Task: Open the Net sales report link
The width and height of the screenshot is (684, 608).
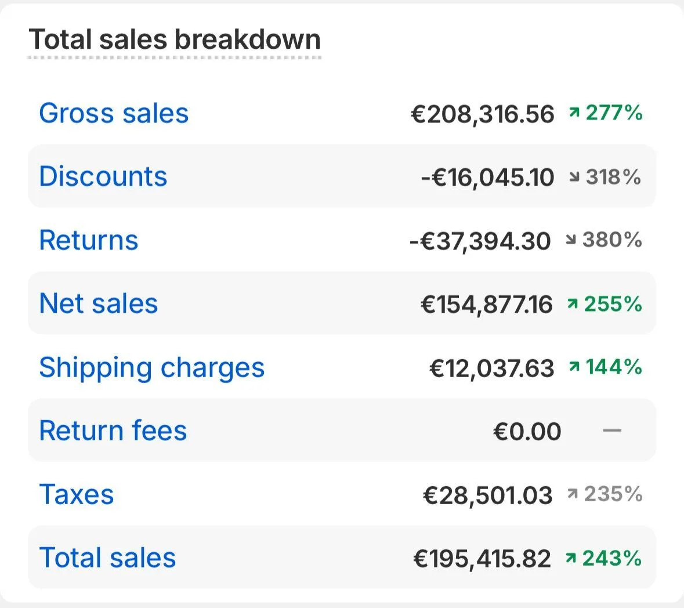Action: (98, 303)
